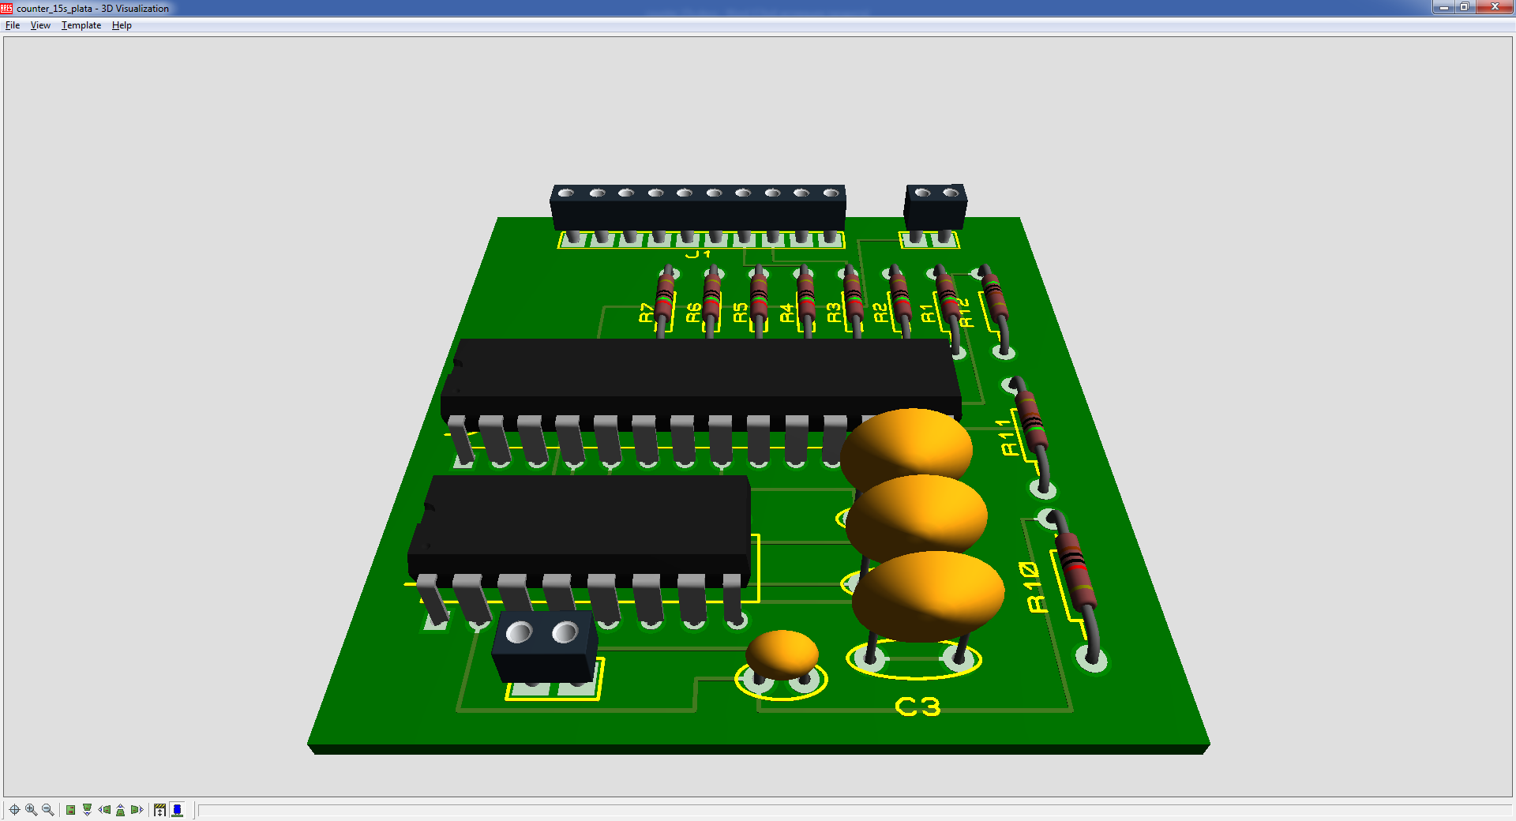Zoom out with the magnifier minus icon

pyautogui.click(x=47, y=809)
